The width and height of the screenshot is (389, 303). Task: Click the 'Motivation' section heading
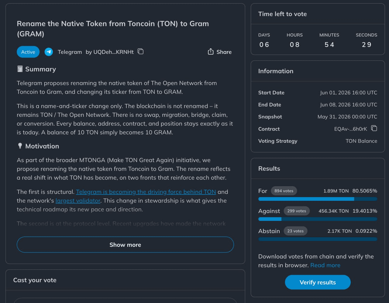(x=42, y=146)
